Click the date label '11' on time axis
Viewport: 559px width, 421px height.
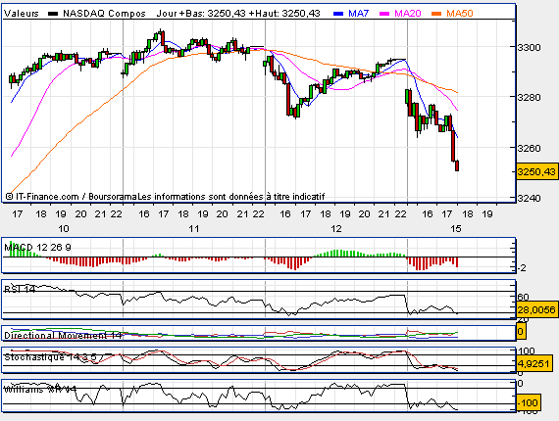point(194,229)
